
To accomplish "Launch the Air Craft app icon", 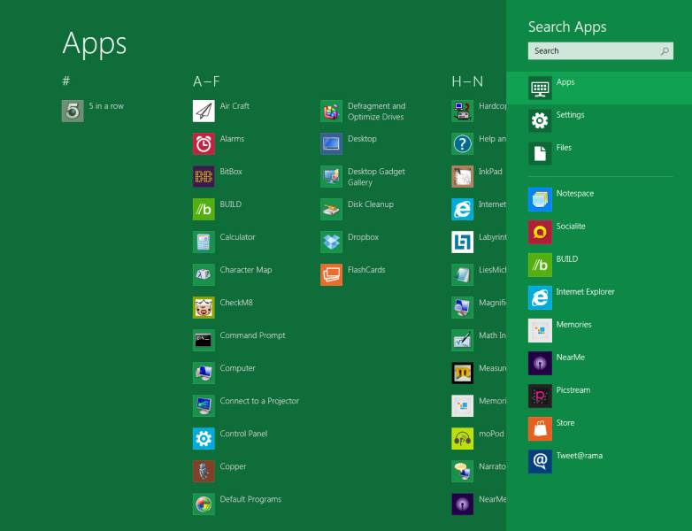I will 204,111.
